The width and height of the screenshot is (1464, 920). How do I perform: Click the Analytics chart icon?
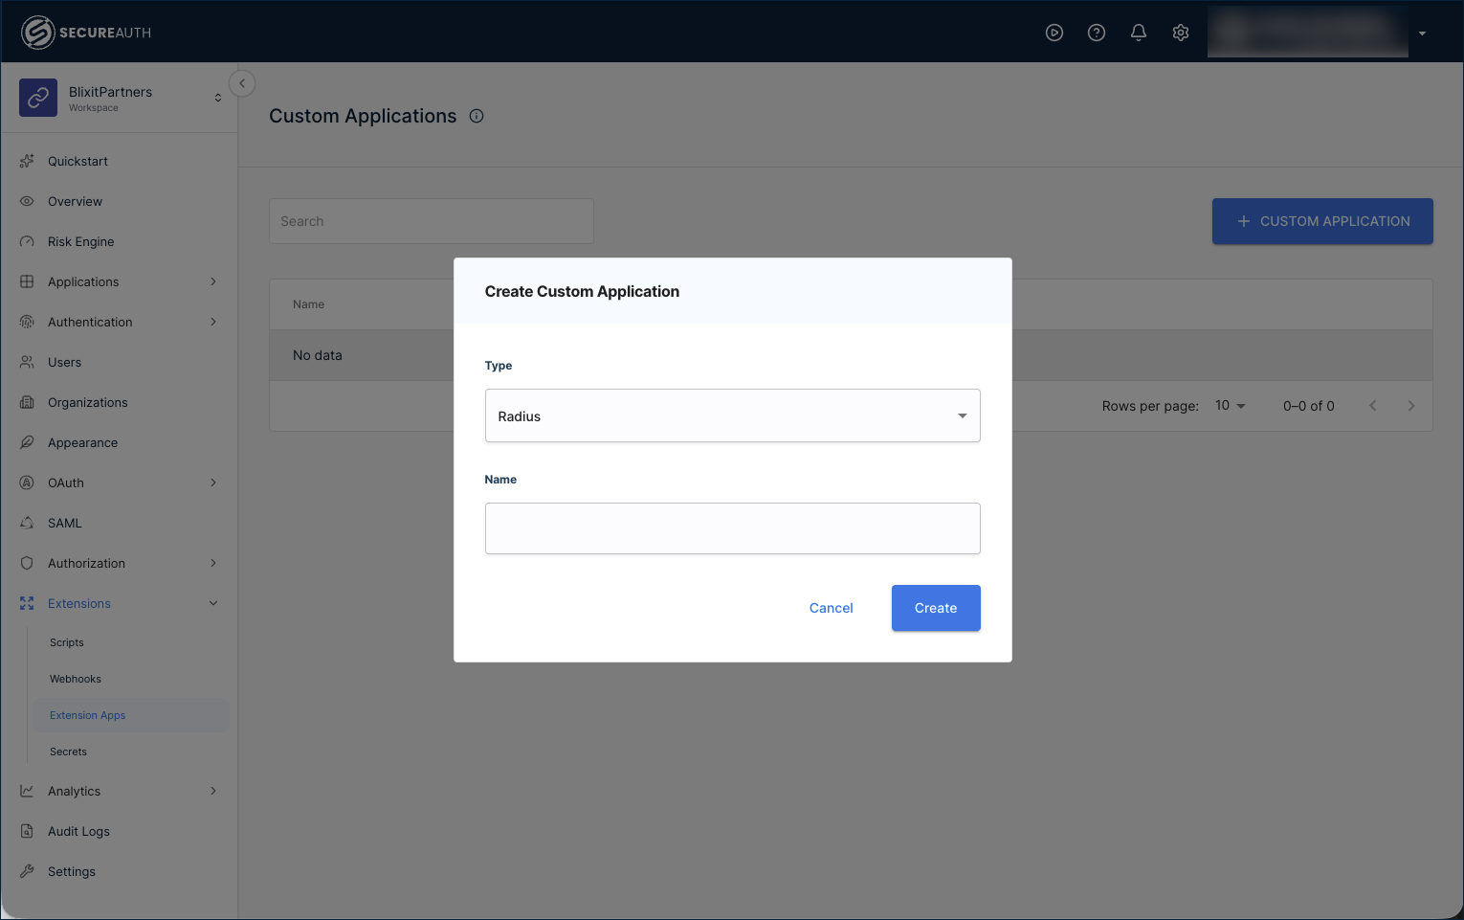27,791
